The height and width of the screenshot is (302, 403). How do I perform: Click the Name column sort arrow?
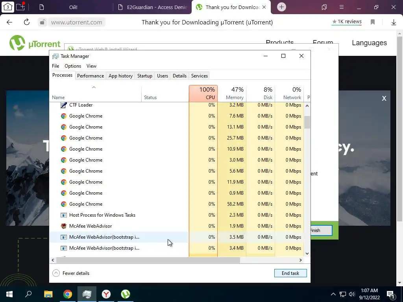94,88
